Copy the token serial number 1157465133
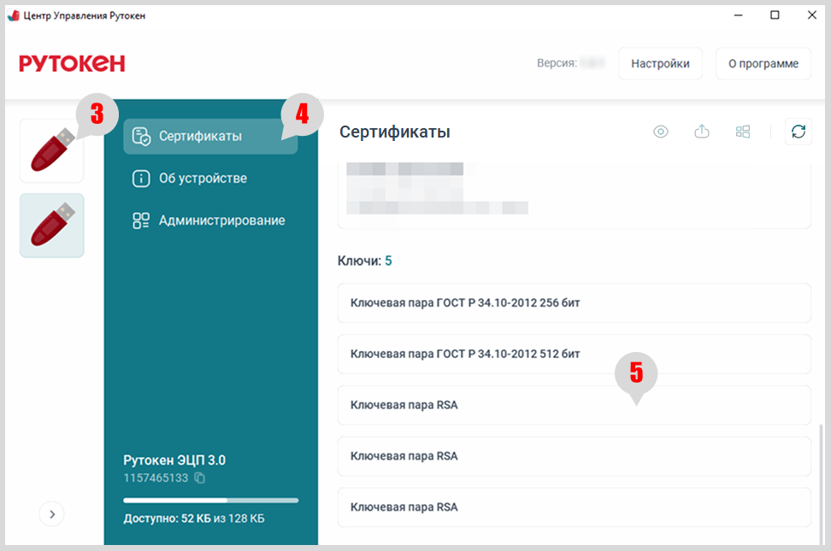 coord(200,478)
